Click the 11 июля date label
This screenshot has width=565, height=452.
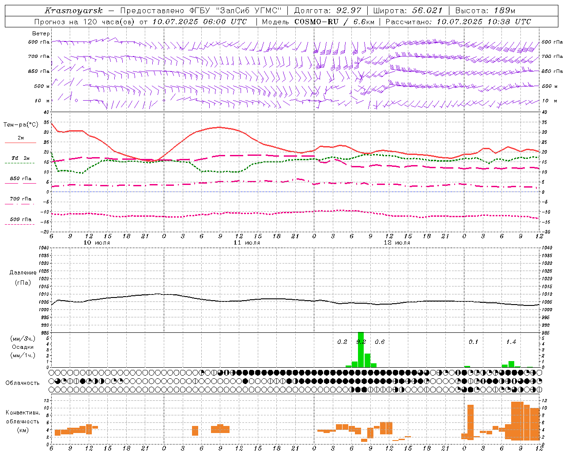coord(247,243)
